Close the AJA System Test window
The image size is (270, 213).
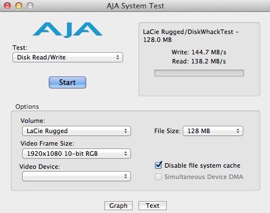pyautogui.click(x=7, y=6)
